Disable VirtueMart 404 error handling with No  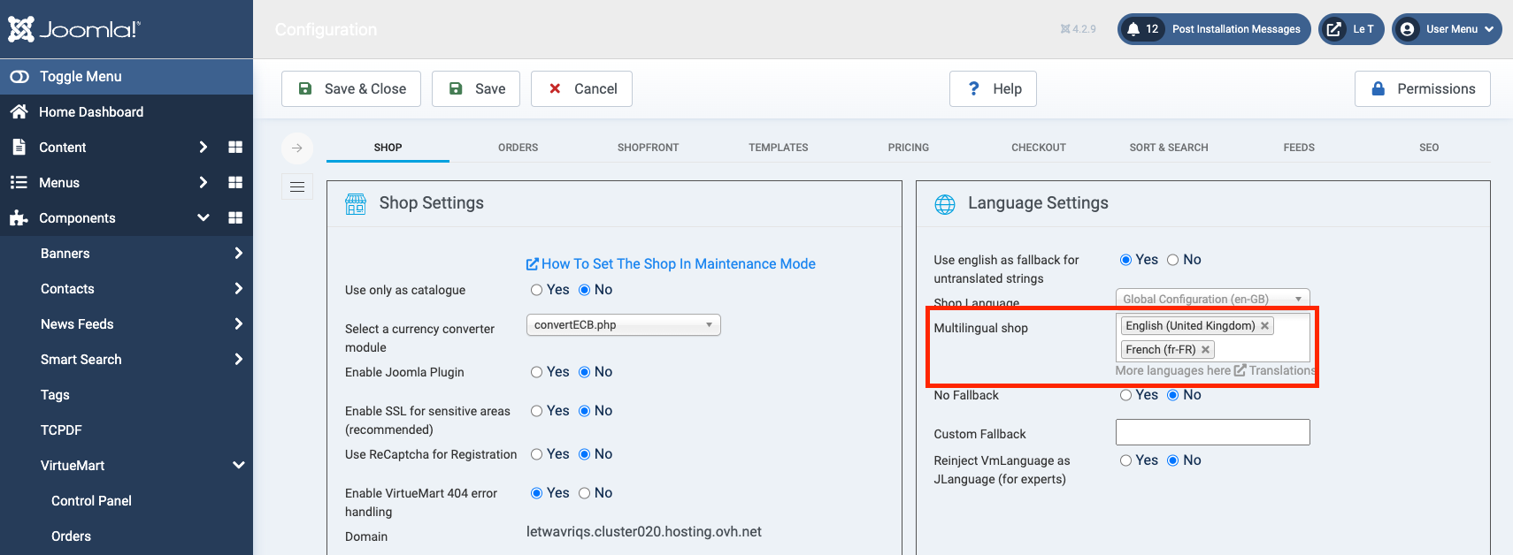tap(585, 493)
